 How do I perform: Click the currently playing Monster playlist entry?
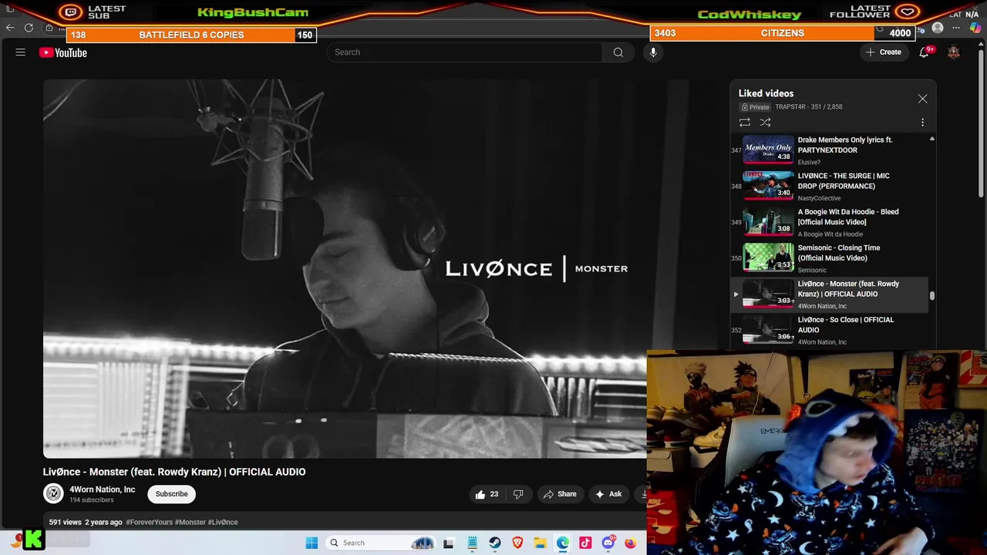click(x=830, y=294)
